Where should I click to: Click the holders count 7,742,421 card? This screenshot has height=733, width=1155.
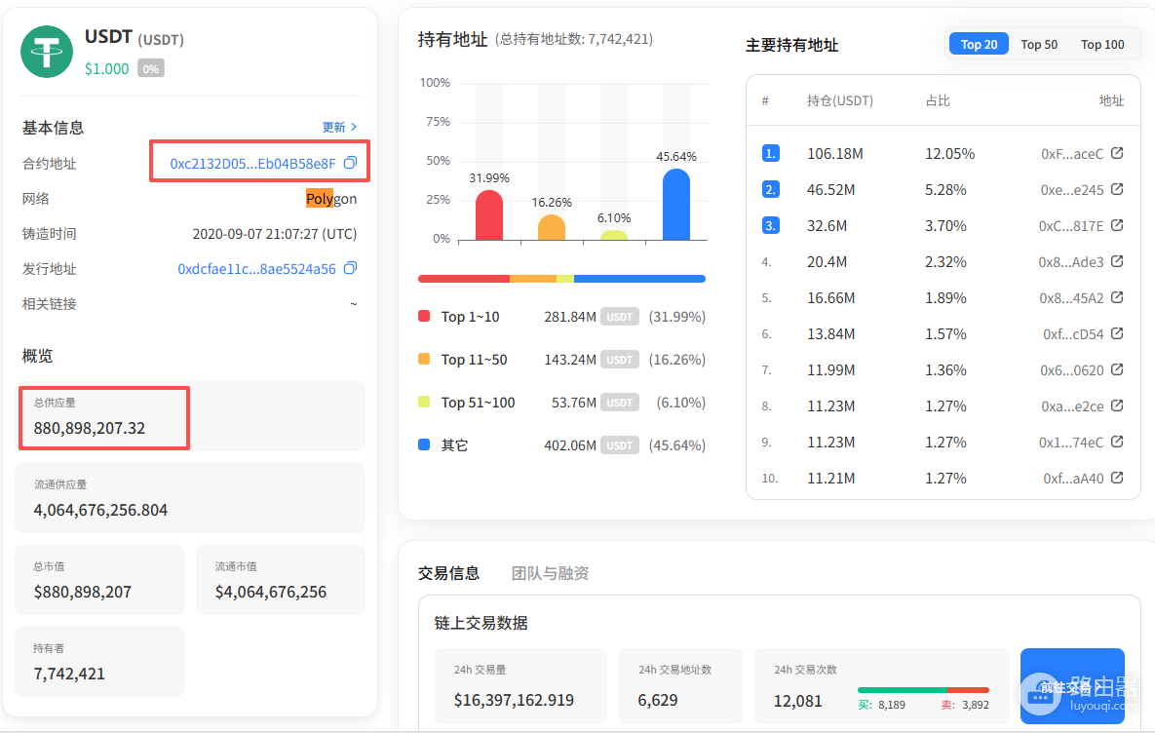[99, 662]
